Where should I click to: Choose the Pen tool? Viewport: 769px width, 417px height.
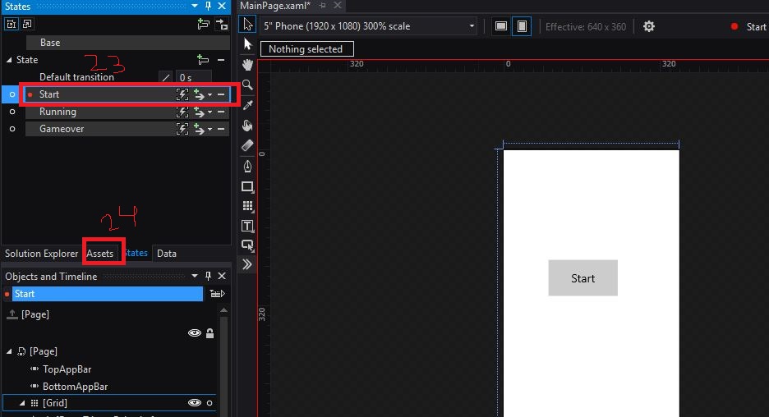(x=247, y=166)
